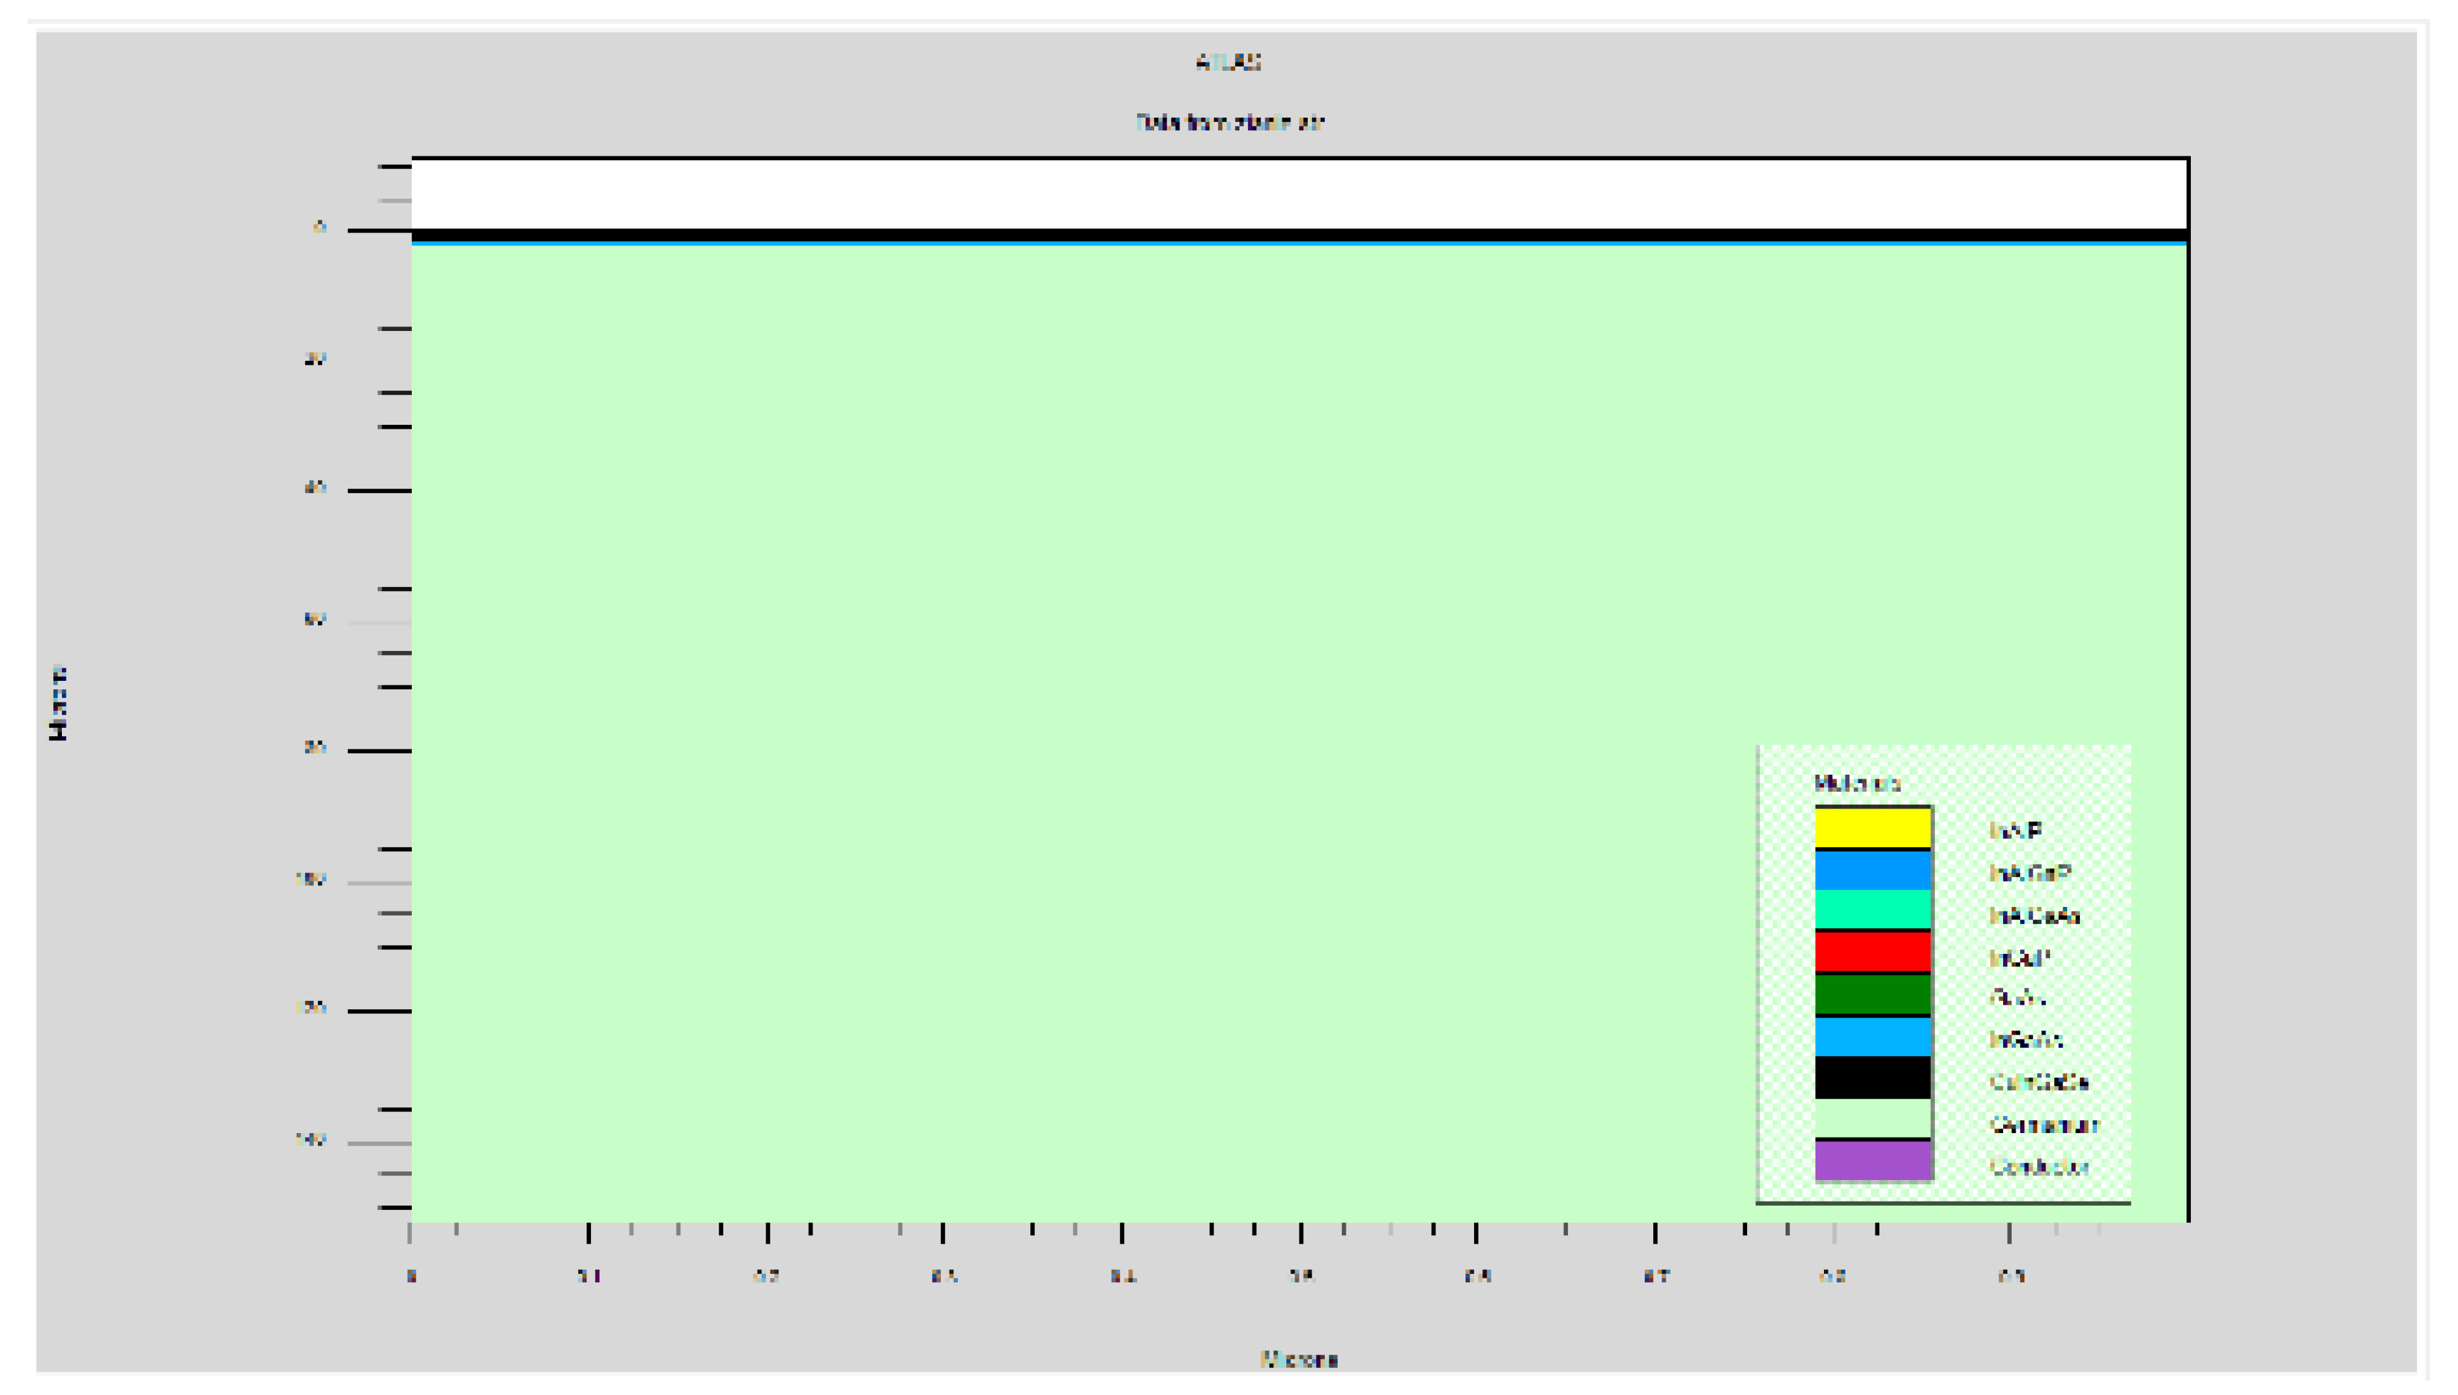Click the 0.5 tick label on x-axis
The height and width of the screenshot is (1395, 2458).
[1301, 1276]
